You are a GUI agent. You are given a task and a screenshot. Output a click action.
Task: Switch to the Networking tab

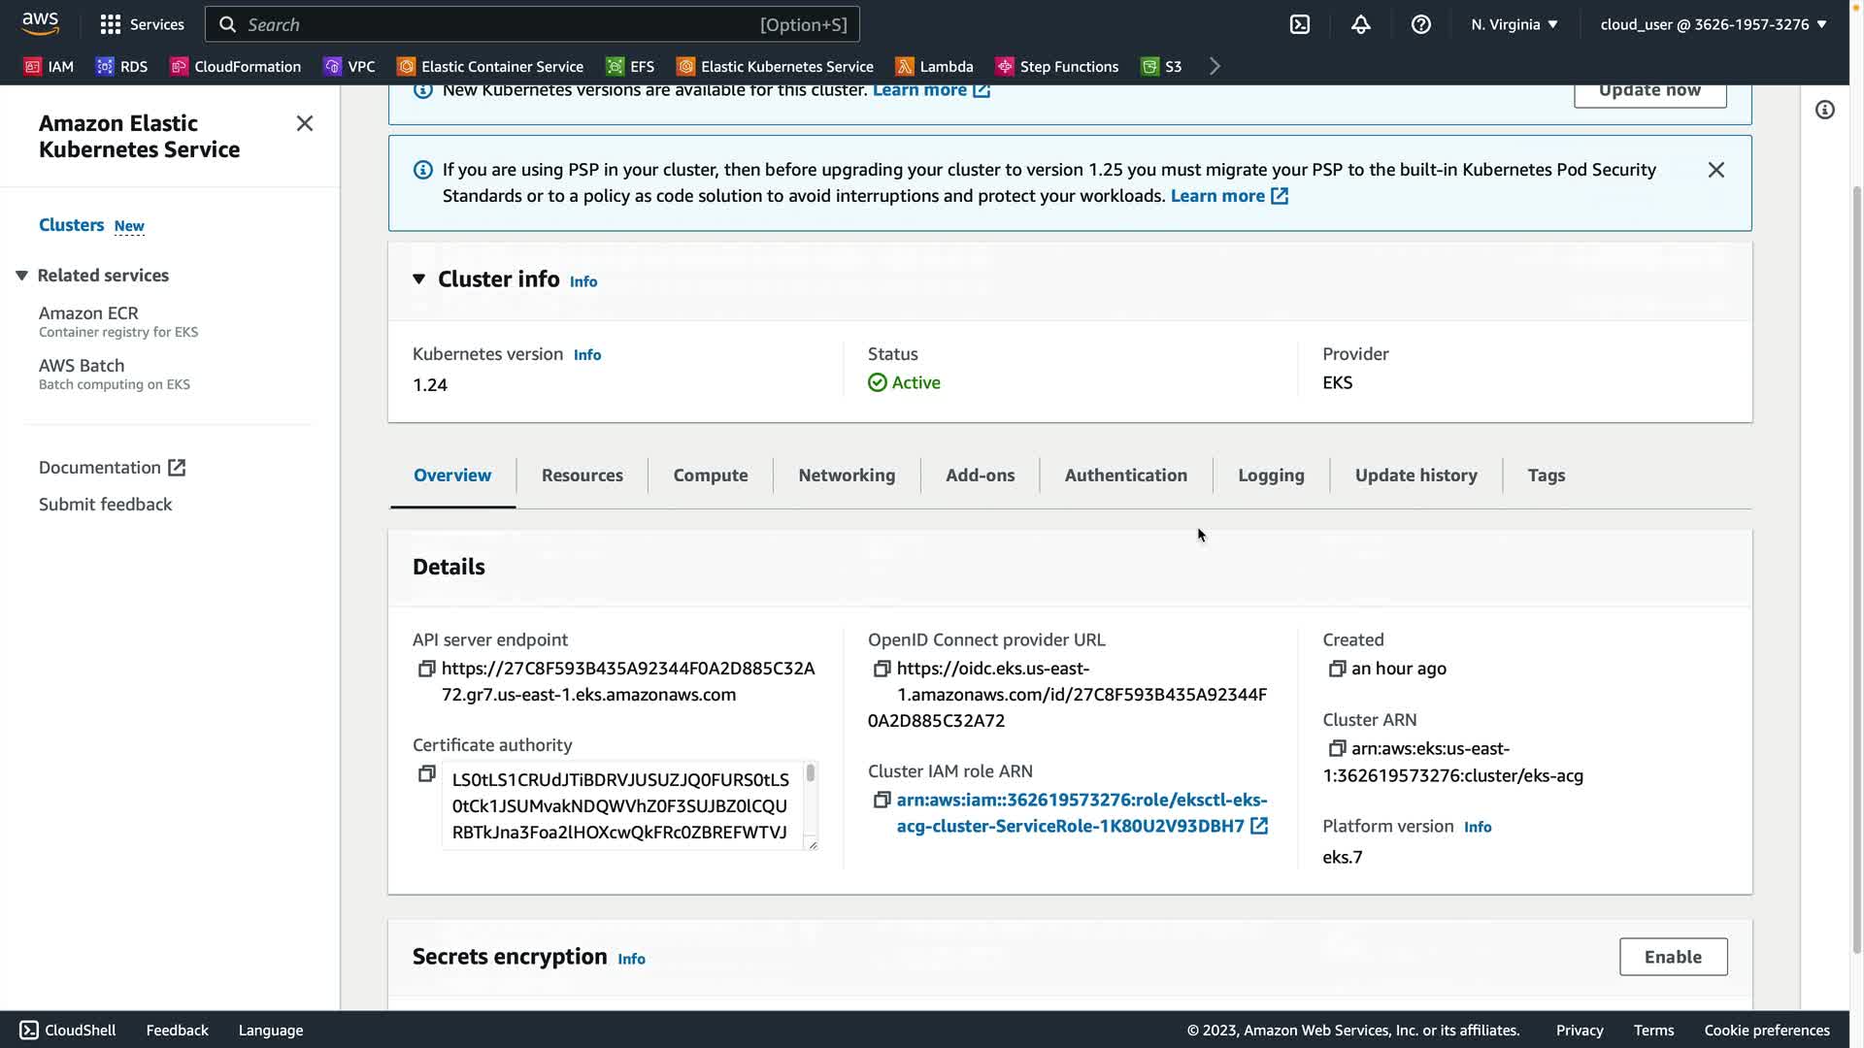click(846, 475)
